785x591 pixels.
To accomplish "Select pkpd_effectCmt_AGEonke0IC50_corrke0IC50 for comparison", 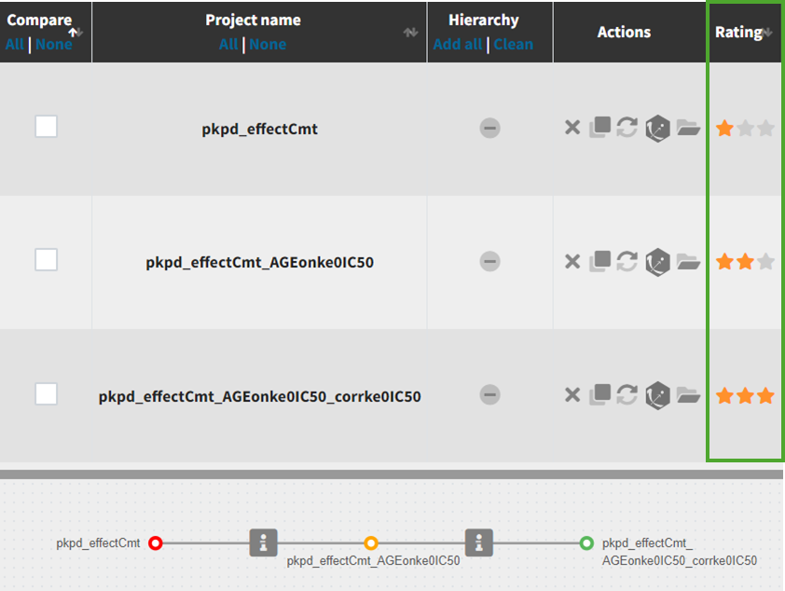I will coord(46,393).
